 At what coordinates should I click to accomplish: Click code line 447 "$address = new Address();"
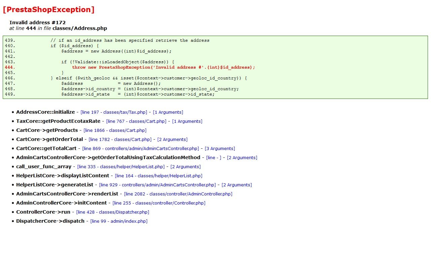click(111, 83)
